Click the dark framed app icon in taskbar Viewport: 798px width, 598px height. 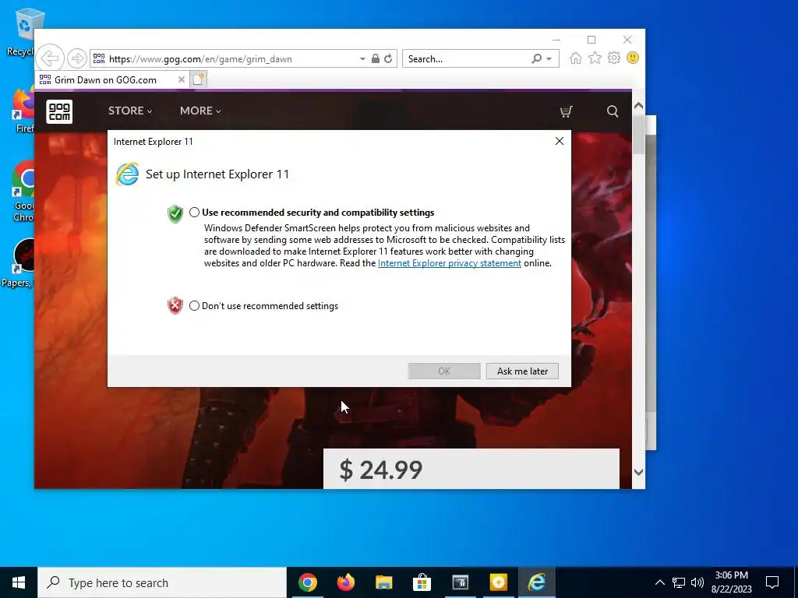[460, 582]
